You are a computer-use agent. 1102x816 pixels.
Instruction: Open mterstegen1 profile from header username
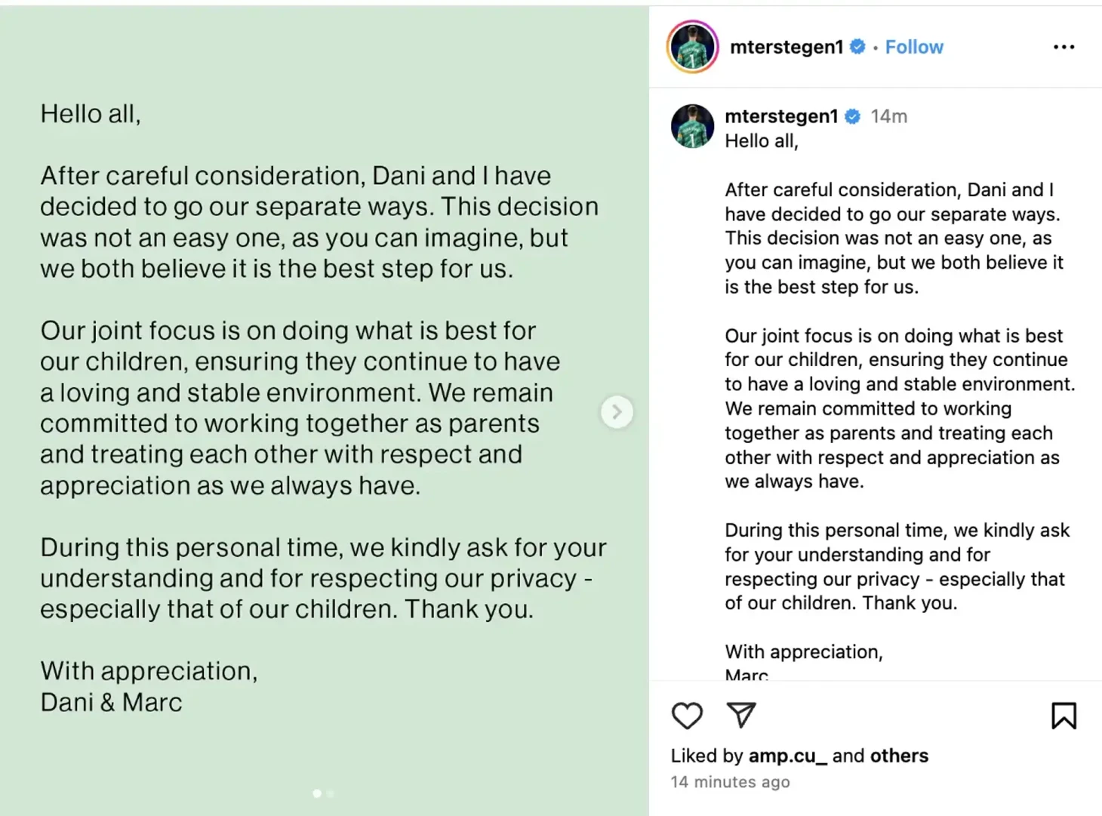pyautogui.click(x=786, y=47)
